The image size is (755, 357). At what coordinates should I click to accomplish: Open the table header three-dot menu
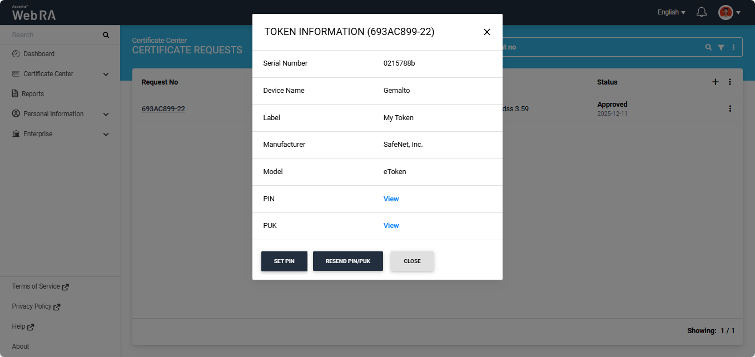[730, 82]
